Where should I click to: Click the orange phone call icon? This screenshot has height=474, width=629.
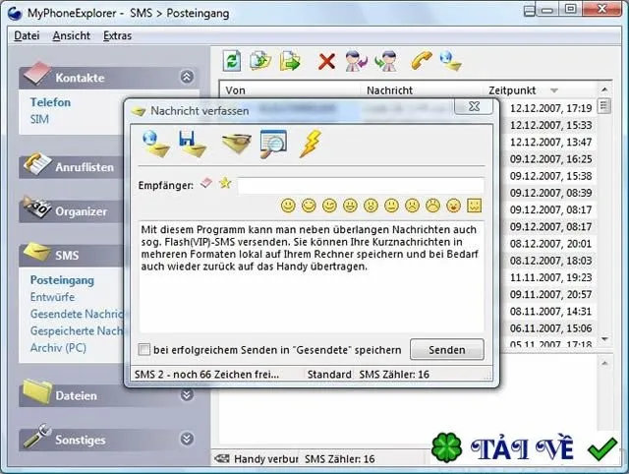pyautogui.click(x=422, y=61)
